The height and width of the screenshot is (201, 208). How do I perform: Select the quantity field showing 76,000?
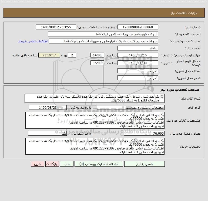(x=144, y=134)
